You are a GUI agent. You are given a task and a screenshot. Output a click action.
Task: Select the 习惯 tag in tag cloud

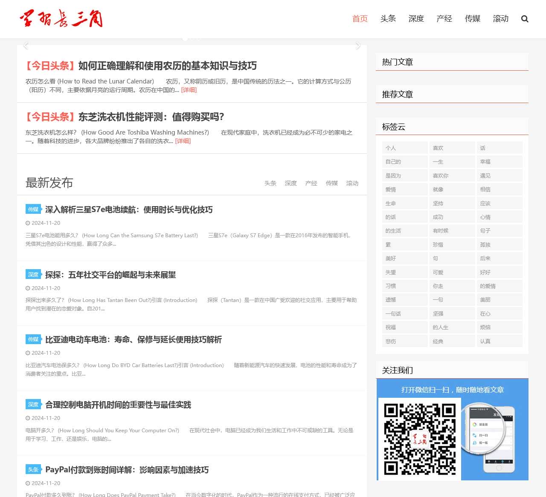click(x=405, y=286)
